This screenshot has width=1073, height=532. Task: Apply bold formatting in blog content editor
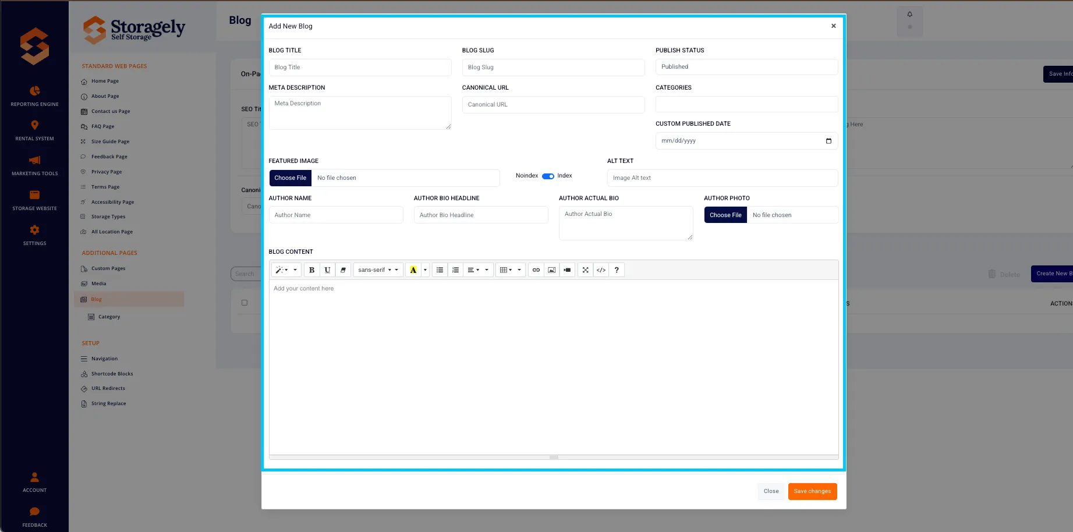pyautogui.click(x=311, y=270)
